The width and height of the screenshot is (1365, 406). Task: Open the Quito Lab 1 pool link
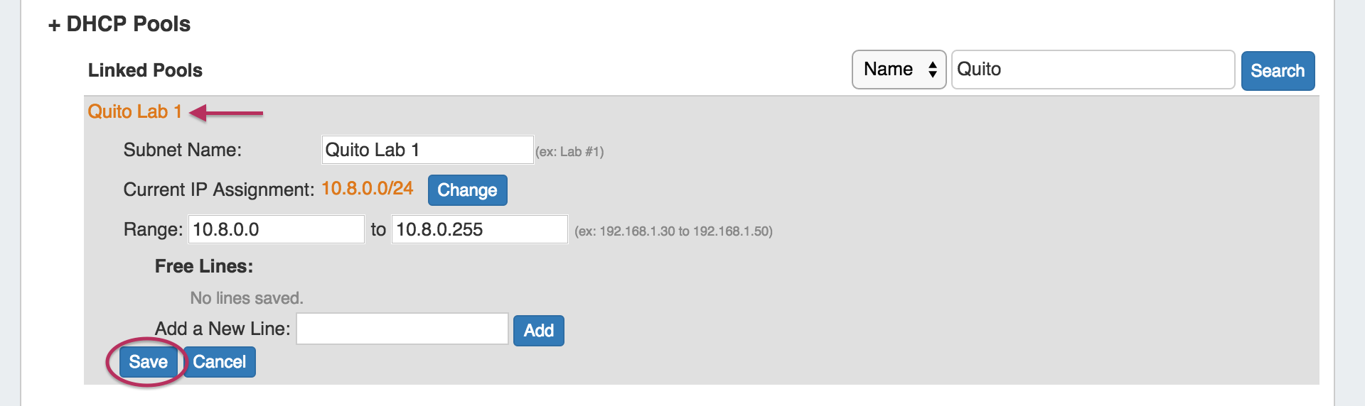pyautogui.click(x=134, y=112)
